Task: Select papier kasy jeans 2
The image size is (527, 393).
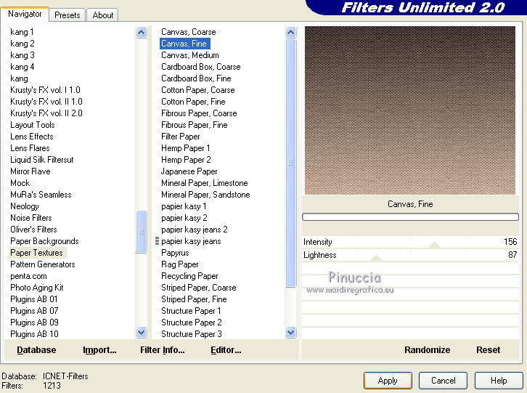Action: (x=195, y=230)
